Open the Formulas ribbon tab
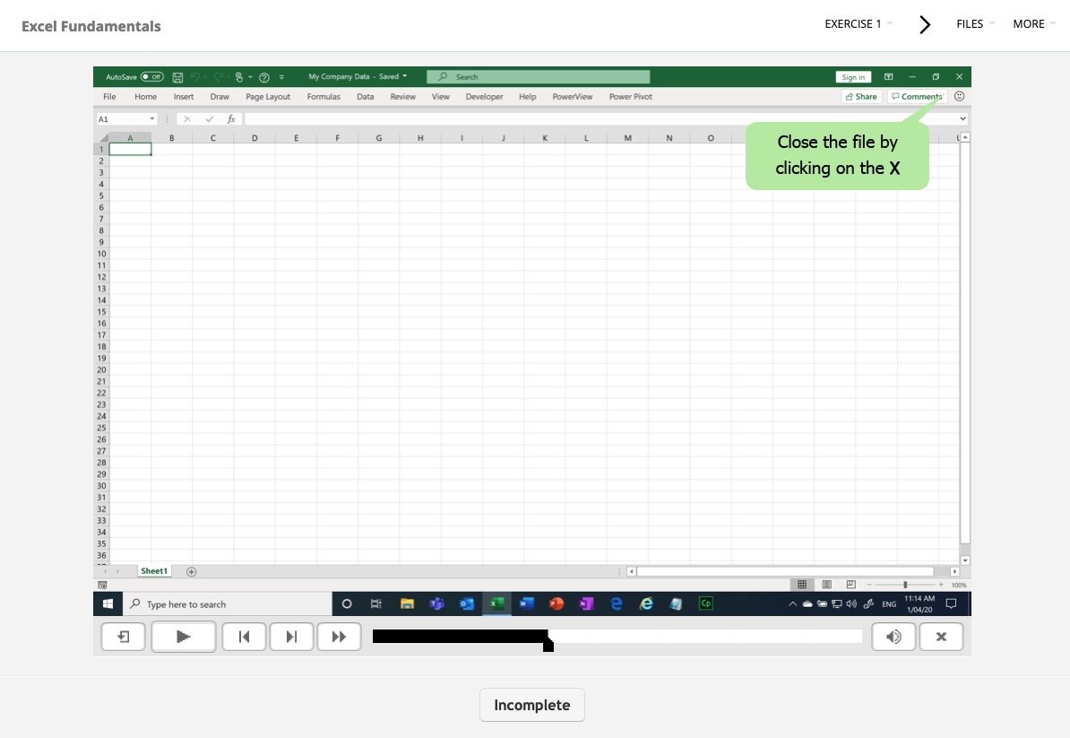Viewport: 1070px width, 738px height. pos(324,97)
